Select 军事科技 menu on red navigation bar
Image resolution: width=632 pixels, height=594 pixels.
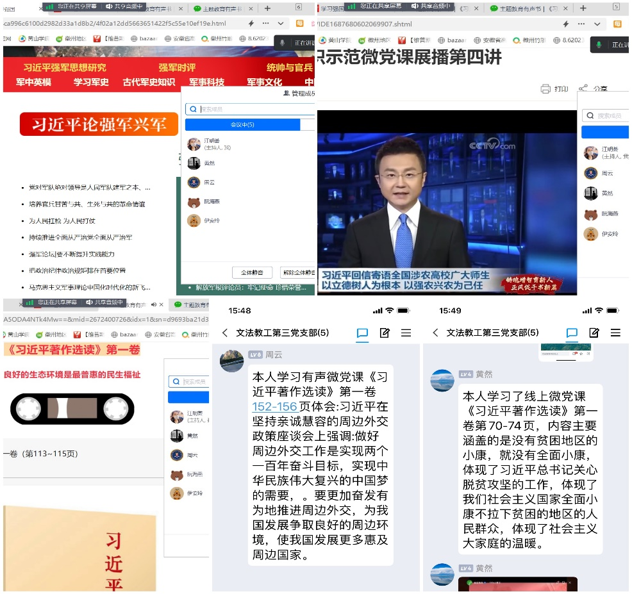click(x=207, y=82)
